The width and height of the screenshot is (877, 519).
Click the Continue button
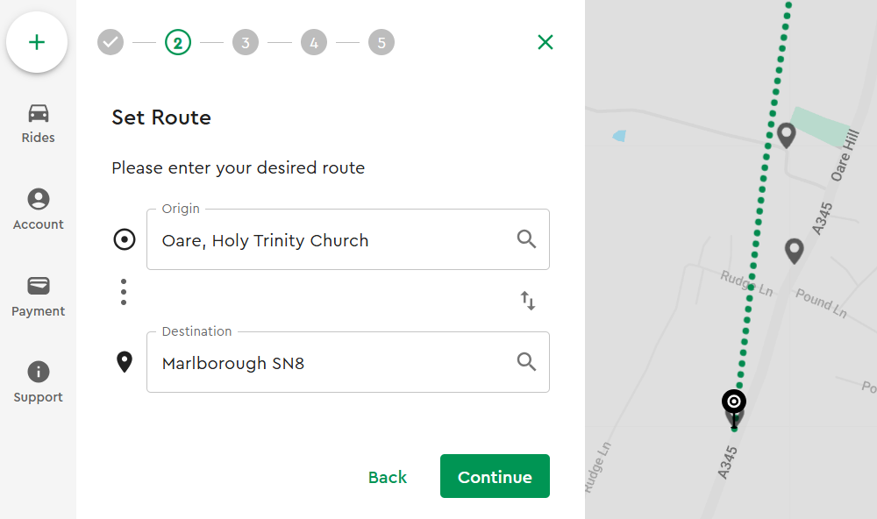[495, 476]
